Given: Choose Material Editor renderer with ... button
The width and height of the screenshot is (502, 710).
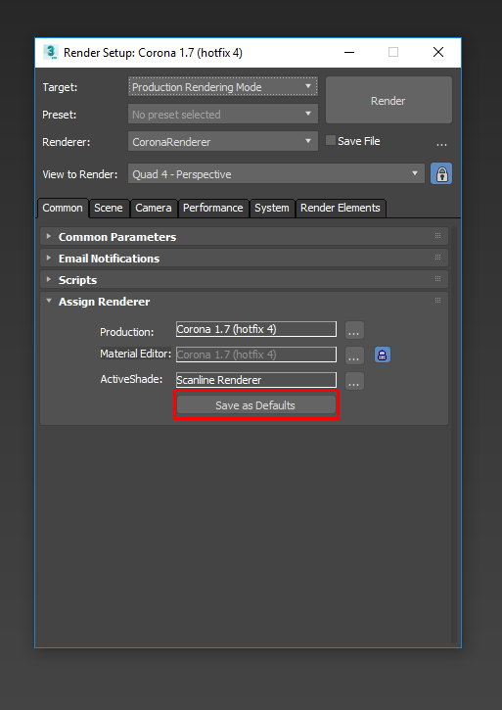Looking at the screenshot, I should 354,355.
